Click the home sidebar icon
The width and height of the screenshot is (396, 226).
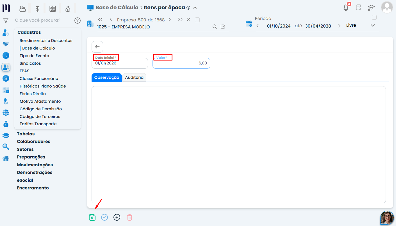click(x=6, y=158)
